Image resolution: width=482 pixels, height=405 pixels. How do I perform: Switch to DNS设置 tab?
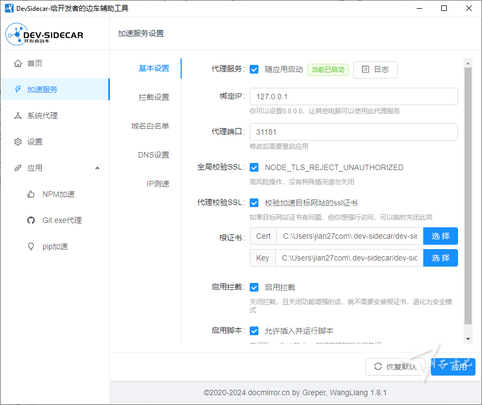tap(153, 155)
